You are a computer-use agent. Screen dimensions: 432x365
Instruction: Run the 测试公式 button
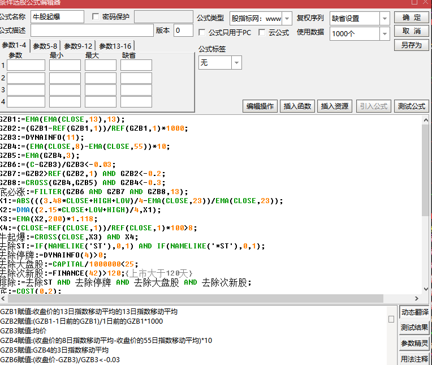click(411, 106)
